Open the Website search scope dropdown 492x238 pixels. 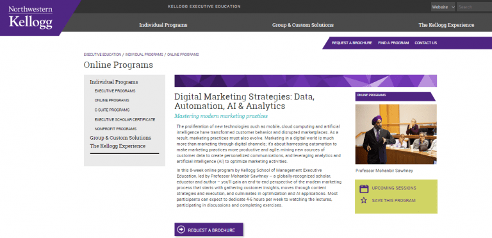443,7
